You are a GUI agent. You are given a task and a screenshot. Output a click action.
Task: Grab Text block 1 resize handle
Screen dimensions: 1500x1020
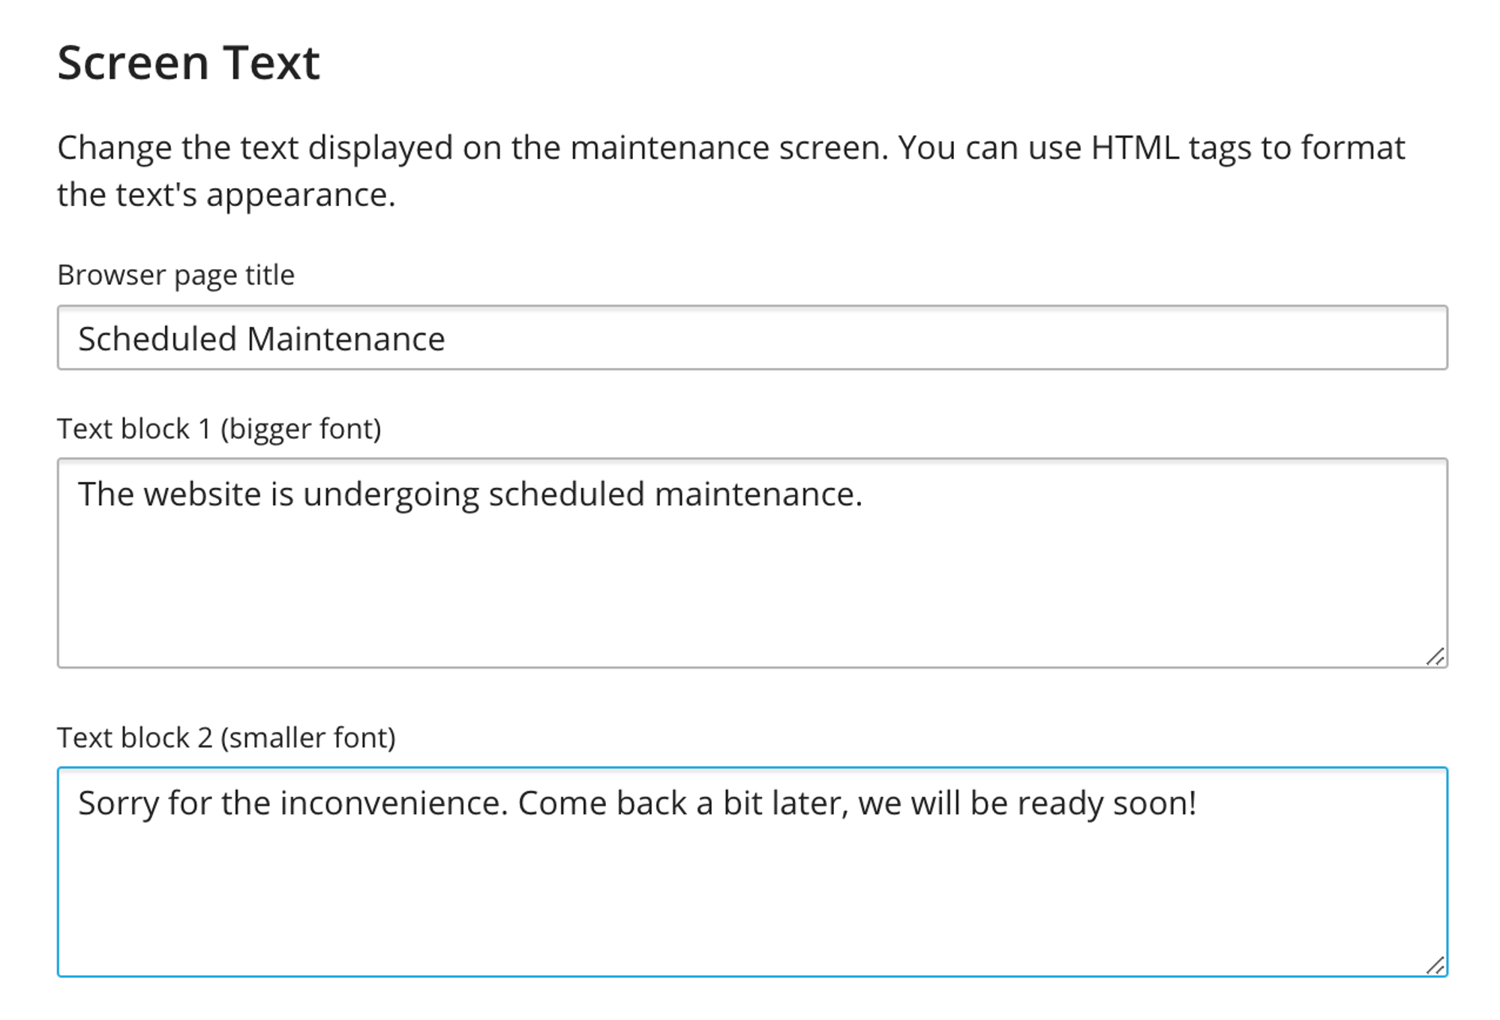pyautogui.click(x=1435, y=657)
